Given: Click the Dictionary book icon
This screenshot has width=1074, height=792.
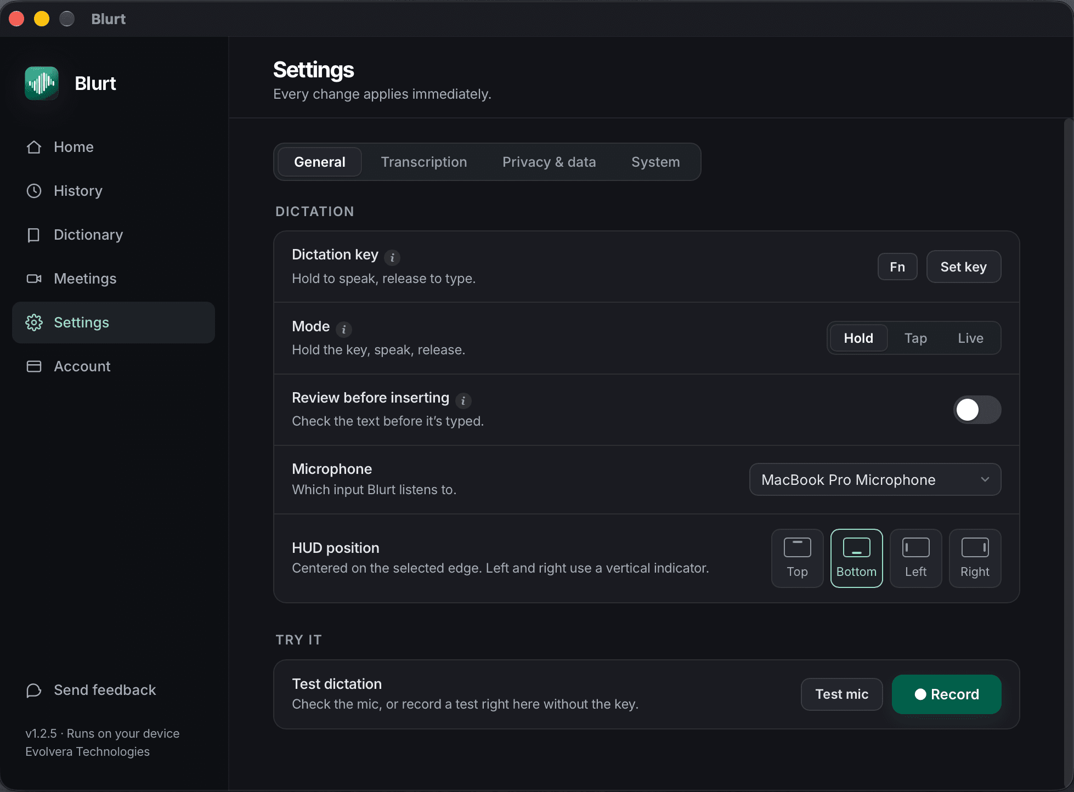Looking at the screenshot, I should tap(34, 235).
